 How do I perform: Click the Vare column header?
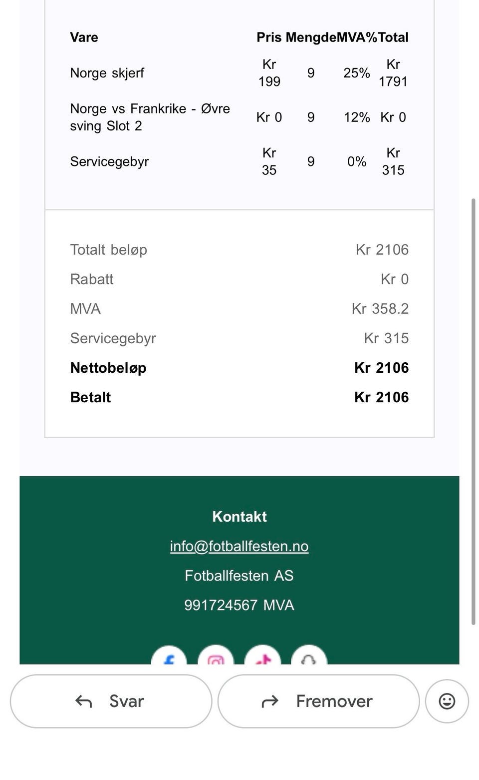tap(84, 37)
